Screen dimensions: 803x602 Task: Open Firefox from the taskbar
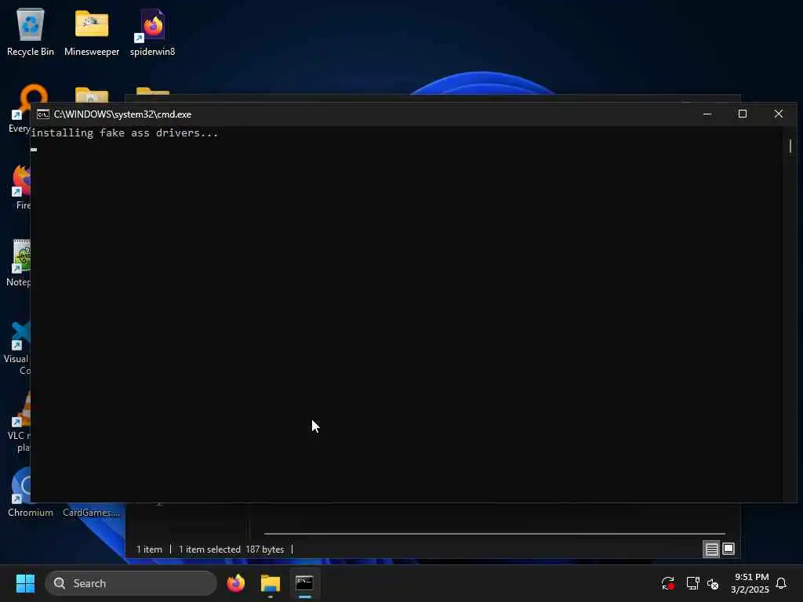pos(235,583)
